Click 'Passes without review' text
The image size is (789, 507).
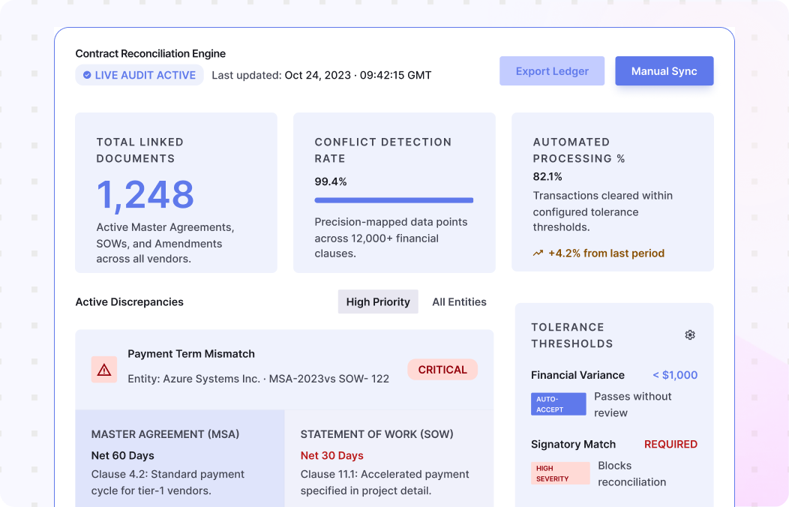pos(632,404)
